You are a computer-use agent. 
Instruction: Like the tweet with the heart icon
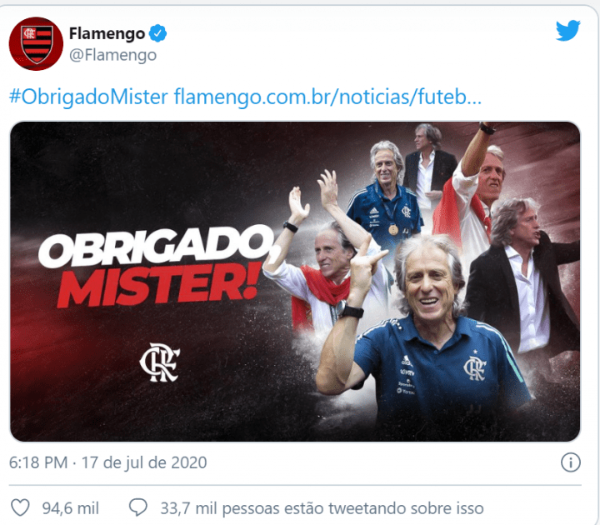(x=20, y=507)
